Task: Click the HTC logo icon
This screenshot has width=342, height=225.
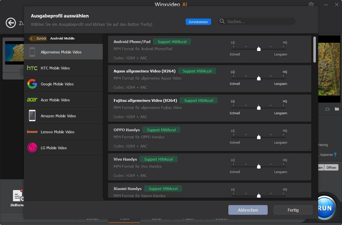Action: (x=32, y=68)
